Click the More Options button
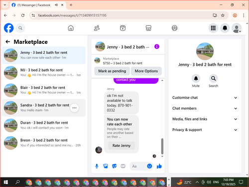 tap(146, 71)
